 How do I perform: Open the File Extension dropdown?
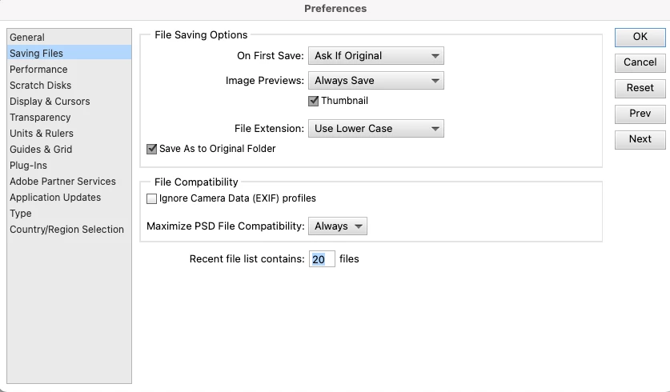pyautogui.click(x=375, y=129)
